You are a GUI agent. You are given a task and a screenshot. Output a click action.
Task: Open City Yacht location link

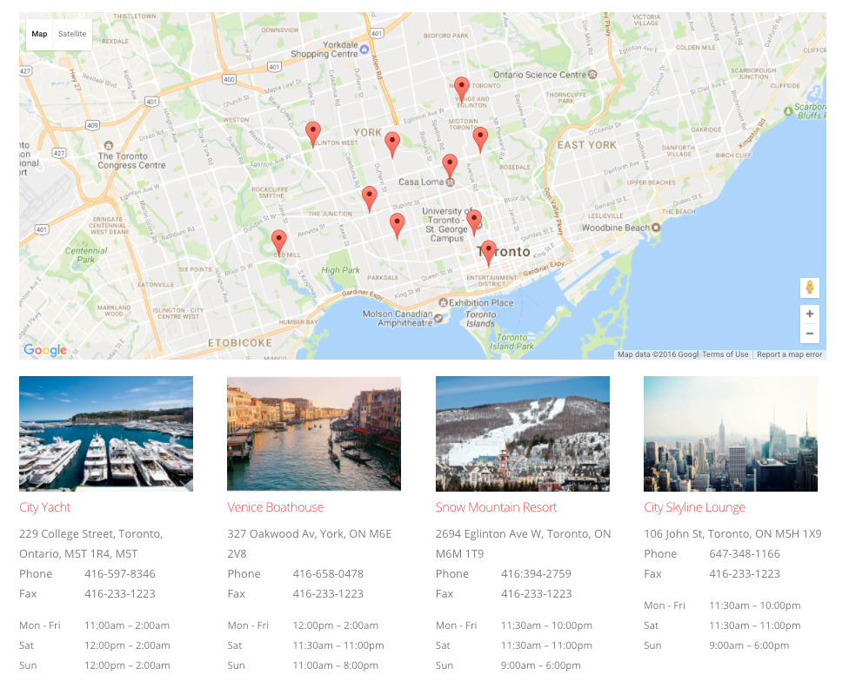click(x=45, y=507)
